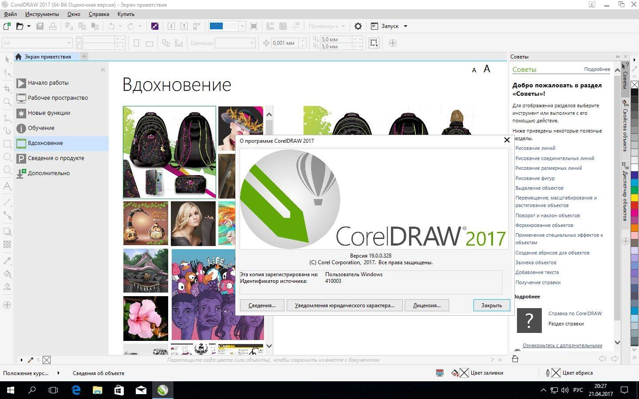Select the Transparency checkerboard tool
The width and height of the screenshot is (639, 399).
coord(7,244)
